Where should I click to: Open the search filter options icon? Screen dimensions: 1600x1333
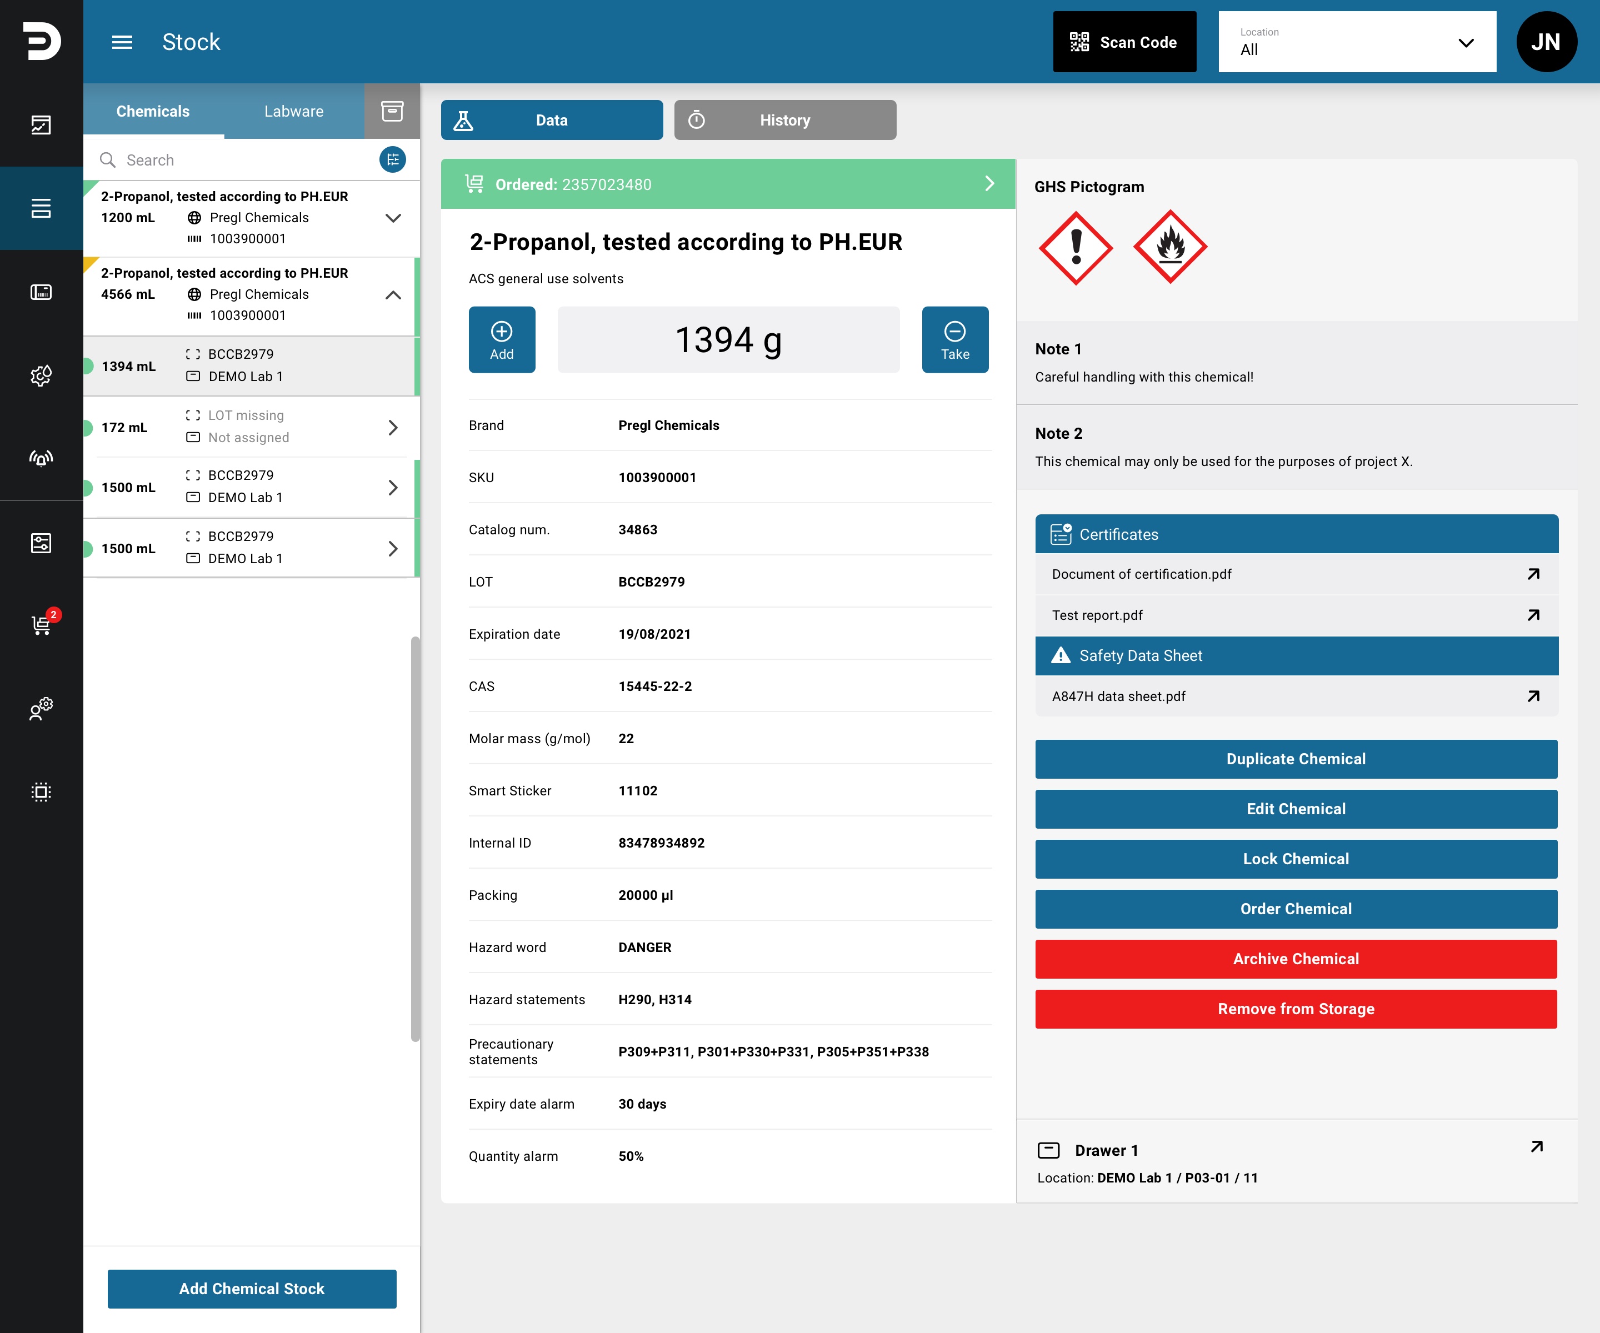tap(392, 160)
